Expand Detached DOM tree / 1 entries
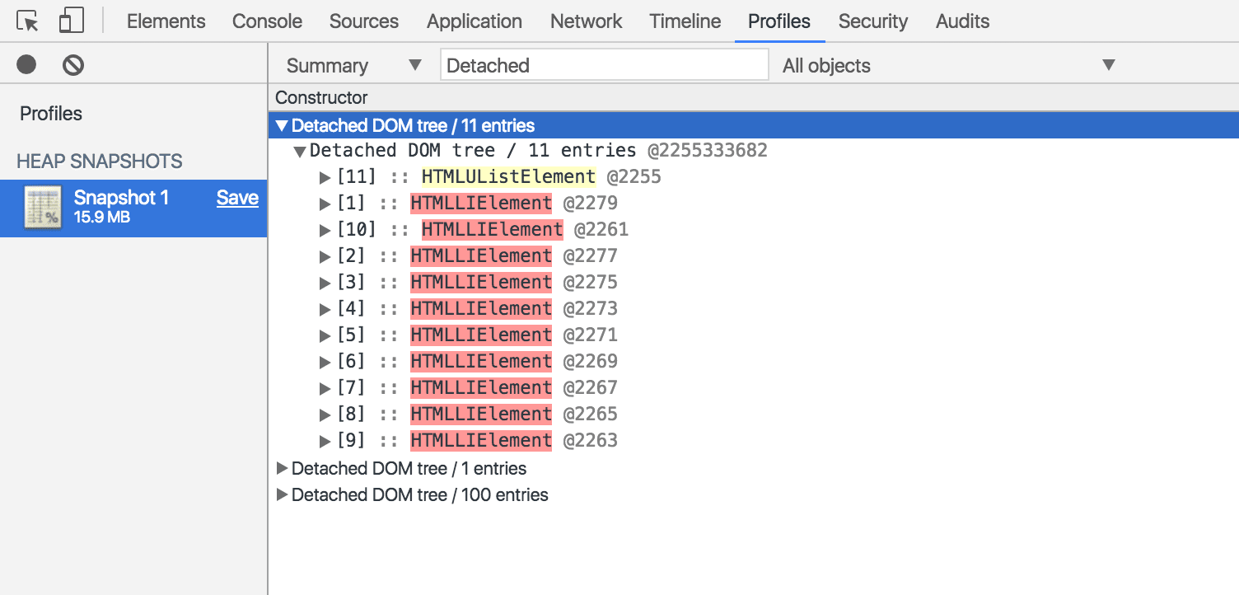The image size is (1239, 595). [x=281, y=468]
